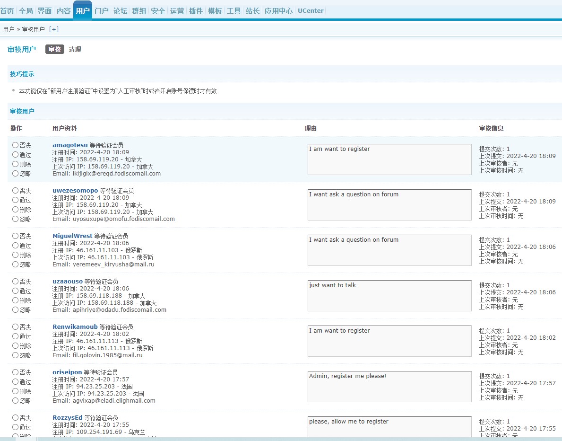Open the 论坛 menu tab
Screen dimensions: 562x441
pyautogui.click(x=120, y=11)
